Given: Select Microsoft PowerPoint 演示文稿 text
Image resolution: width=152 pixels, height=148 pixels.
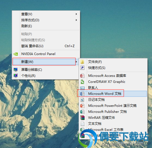Looking at the screenshot, I should point(112,106).
